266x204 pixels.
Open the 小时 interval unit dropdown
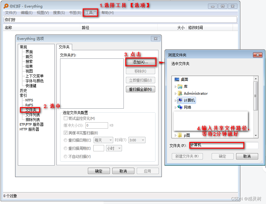click(x=114, y=148)
